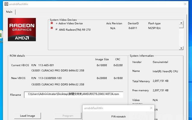Click the Current VBIOS CRC 0xD200
Screen dimensions: 192x120
118,65
